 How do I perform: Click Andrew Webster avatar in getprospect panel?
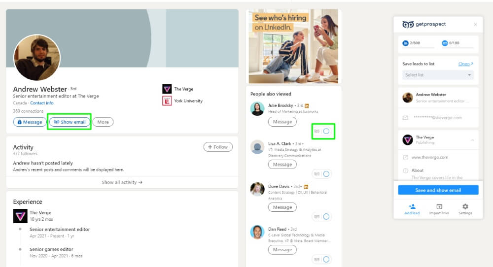pos(408,98)
